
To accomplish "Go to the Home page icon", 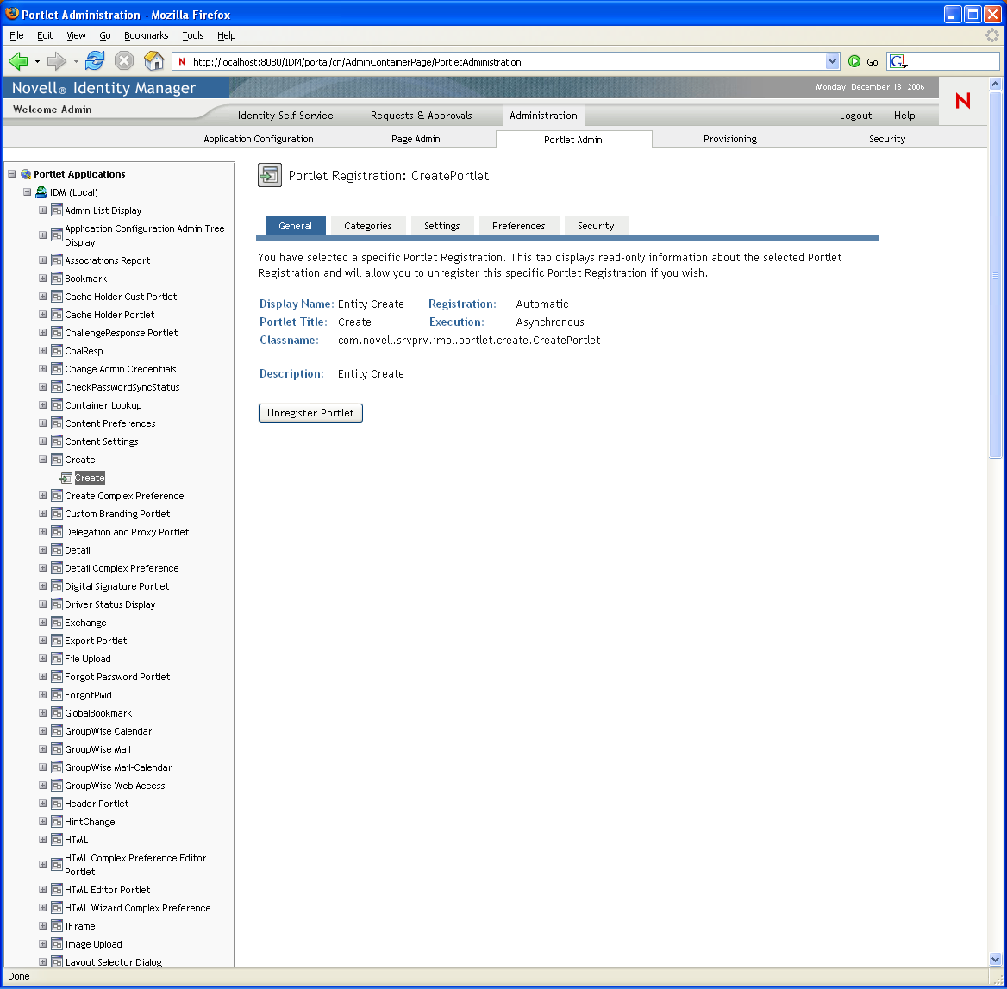I will (x=153, y=61).
